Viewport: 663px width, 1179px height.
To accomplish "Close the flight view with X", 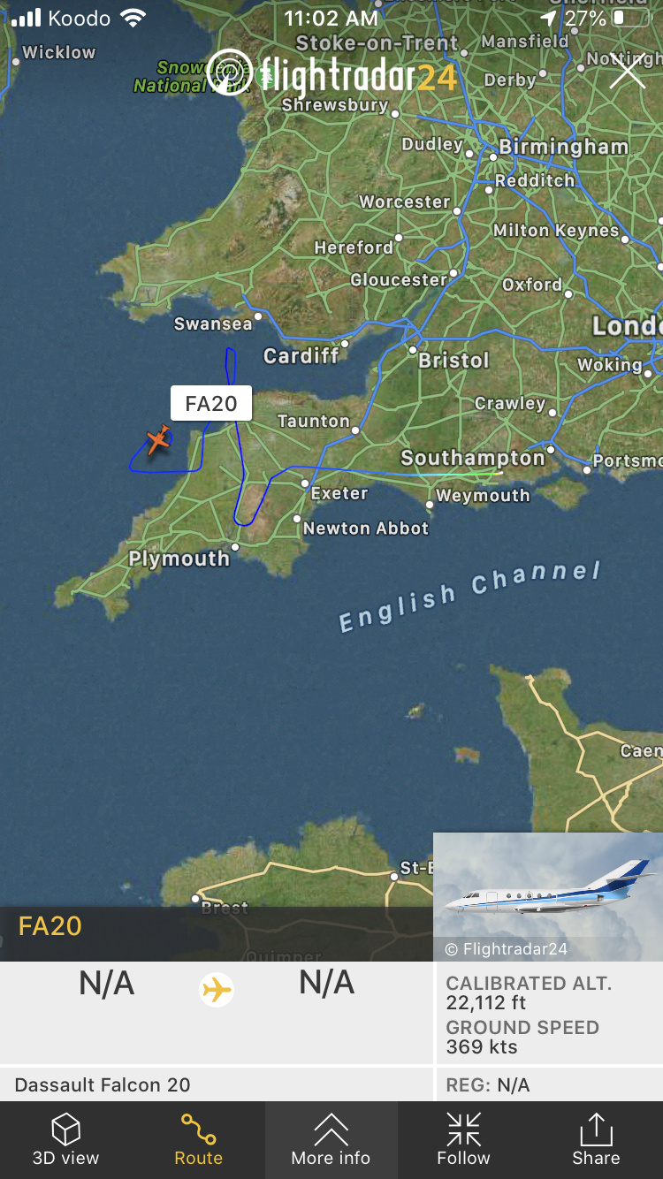I will point(627,71).
